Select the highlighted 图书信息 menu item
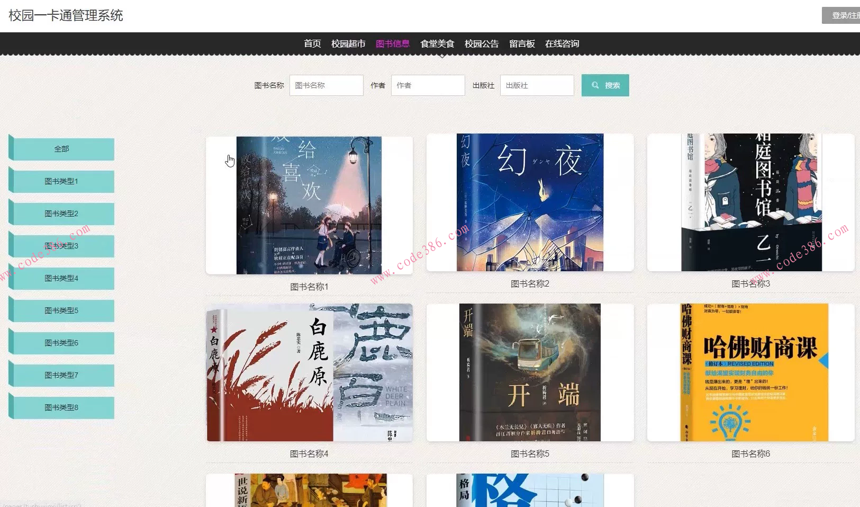The height and width of the screenshot is (507, 860). pyautogui.click(x=393, y=43)
